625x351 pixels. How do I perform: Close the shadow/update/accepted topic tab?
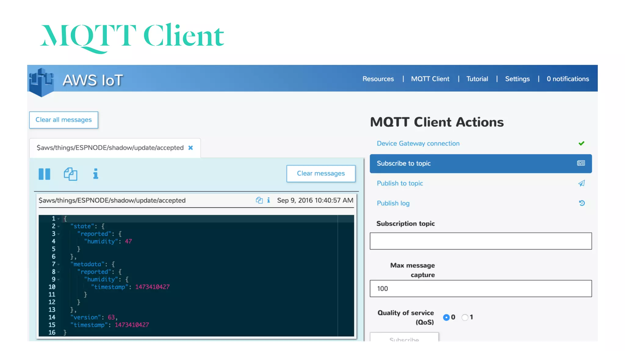tap(190, 148)
